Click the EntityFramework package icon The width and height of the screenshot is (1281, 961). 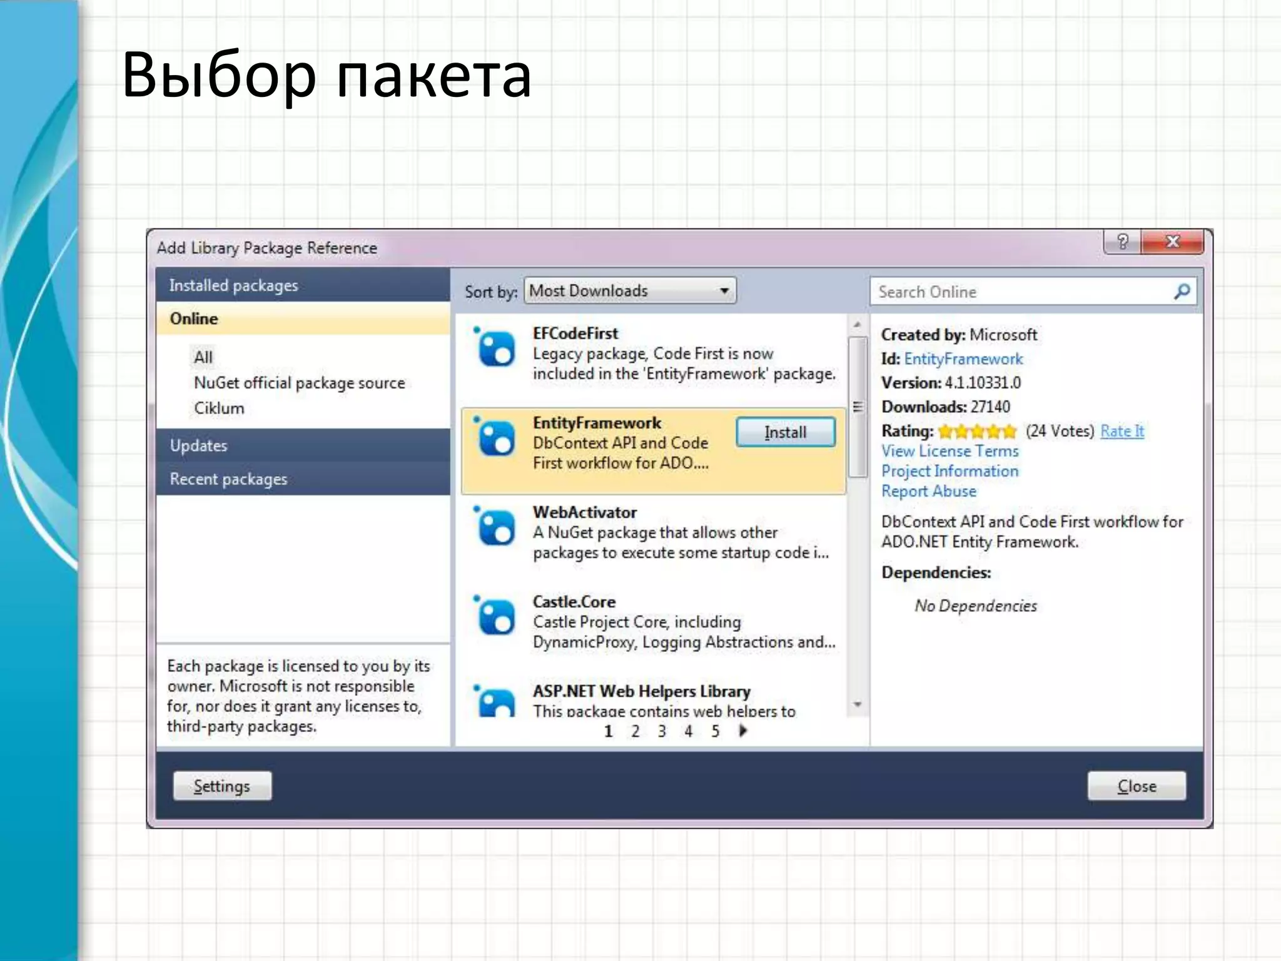[496, 437]
